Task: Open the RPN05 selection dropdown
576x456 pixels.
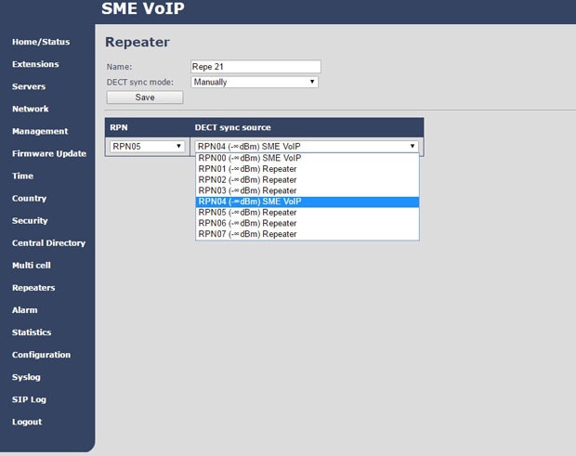Action: (x=147, y=146)
